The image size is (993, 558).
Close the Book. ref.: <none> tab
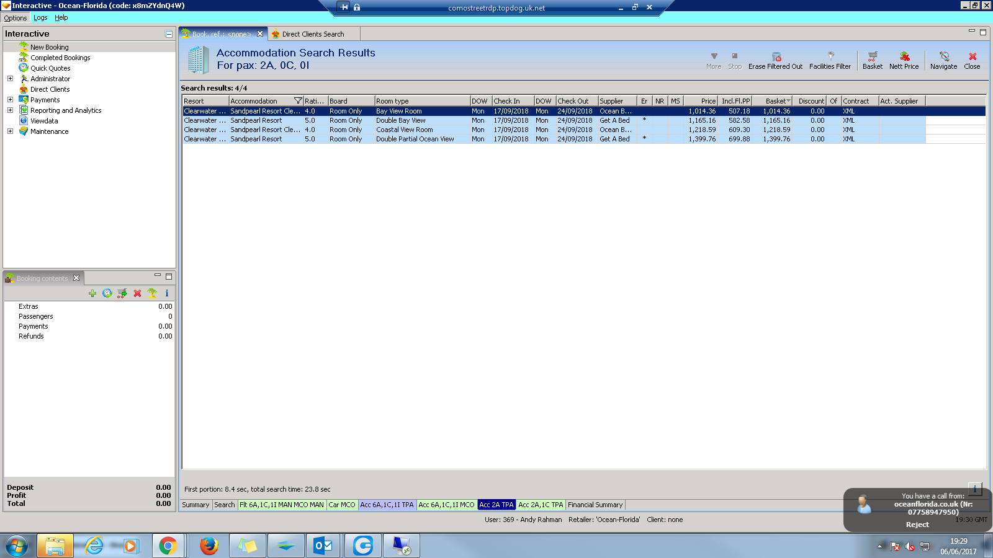point(260,34)
